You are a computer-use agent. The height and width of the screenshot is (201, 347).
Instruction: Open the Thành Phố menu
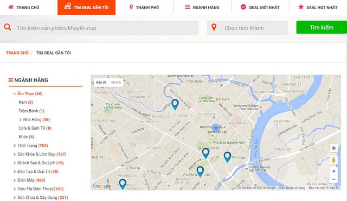point(144,8)
